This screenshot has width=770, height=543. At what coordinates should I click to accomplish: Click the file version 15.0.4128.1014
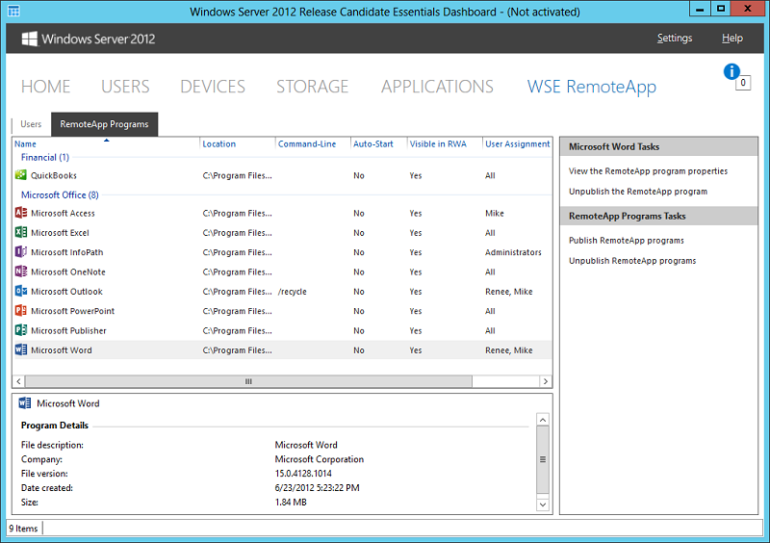[303, 474]
